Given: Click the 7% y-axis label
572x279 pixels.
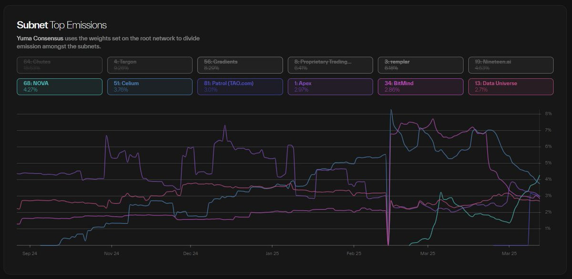Looking at the screenshot, I should tap(548, 130).
